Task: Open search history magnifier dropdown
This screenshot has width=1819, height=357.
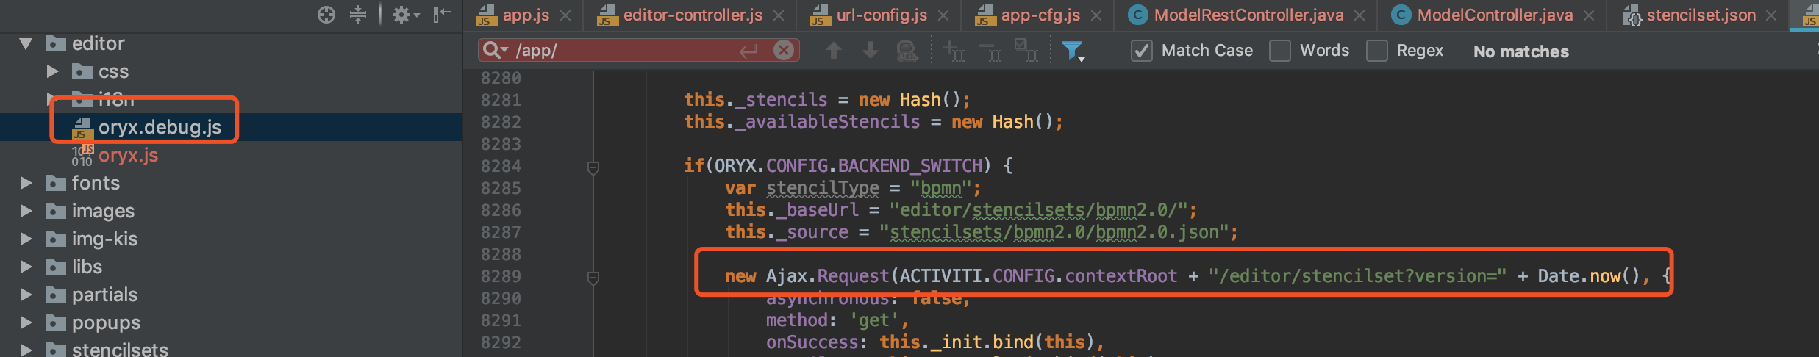Action: (x=496, y=50)
